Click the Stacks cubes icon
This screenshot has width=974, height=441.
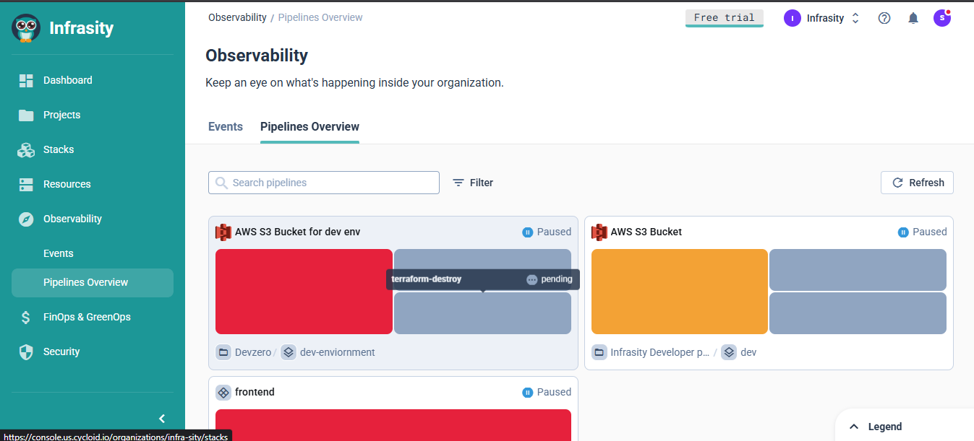[26, 149]
